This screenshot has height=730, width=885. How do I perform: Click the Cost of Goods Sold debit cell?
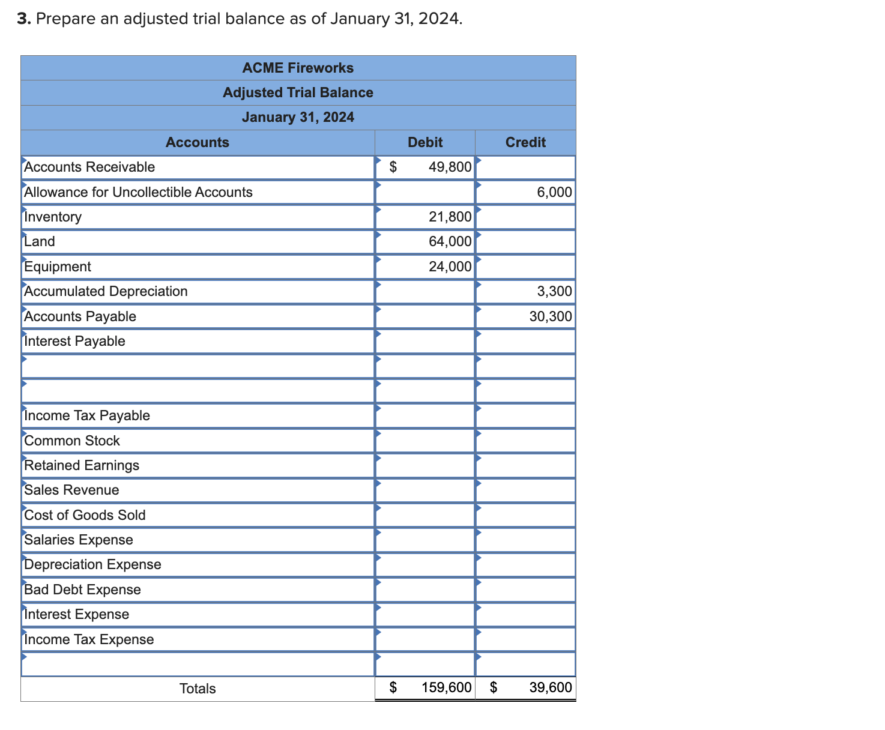pos(425,515)
